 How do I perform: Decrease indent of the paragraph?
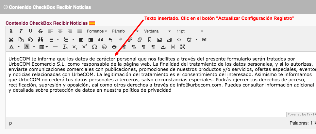coord(81,40)
